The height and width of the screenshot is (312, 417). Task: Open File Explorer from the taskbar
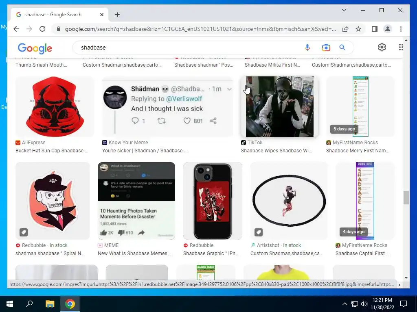(x=50, y=304)
